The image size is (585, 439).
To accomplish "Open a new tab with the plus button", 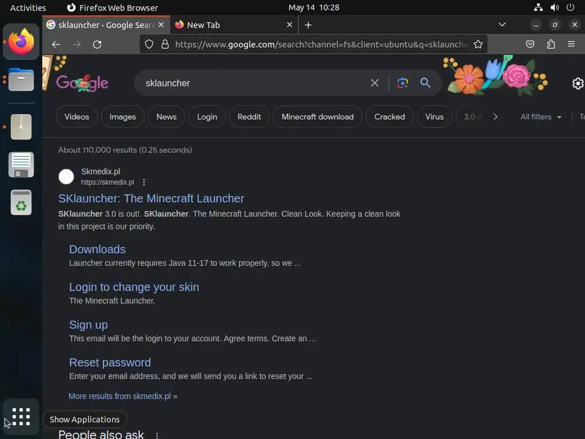I will (308, 25).
